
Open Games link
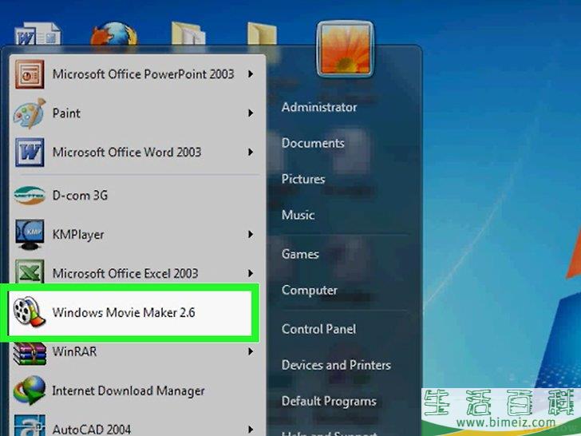pos(300,254)
